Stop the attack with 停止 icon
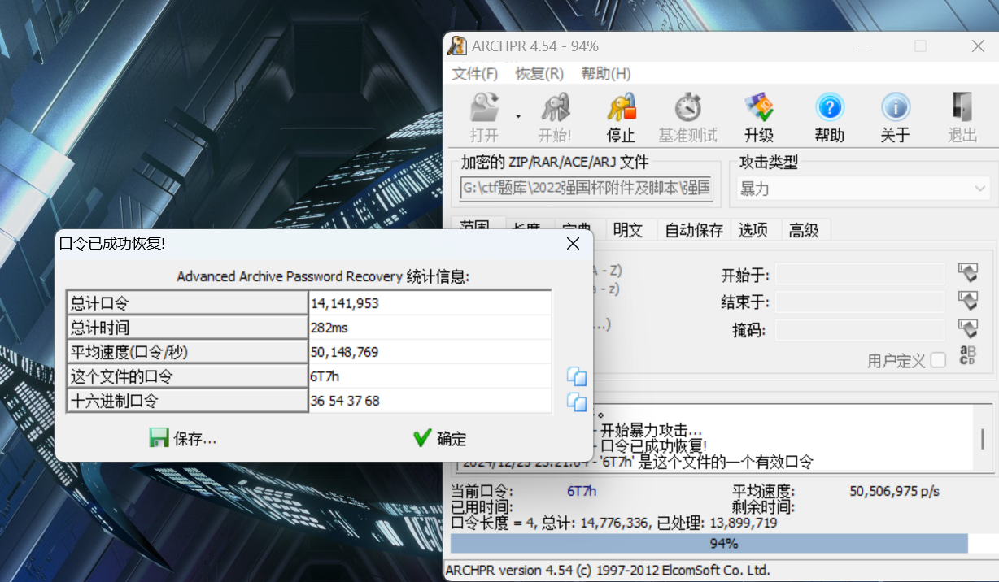999x582 pixels. [x=622, y=107]
